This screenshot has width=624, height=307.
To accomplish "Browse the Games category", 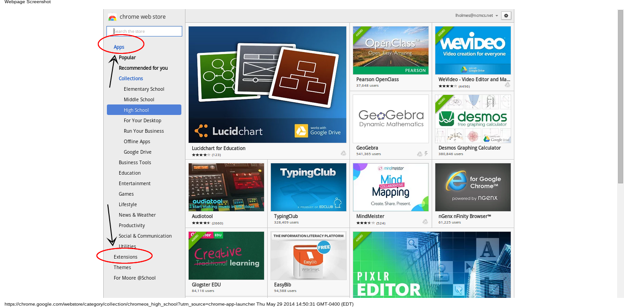I will coord(126,194).
